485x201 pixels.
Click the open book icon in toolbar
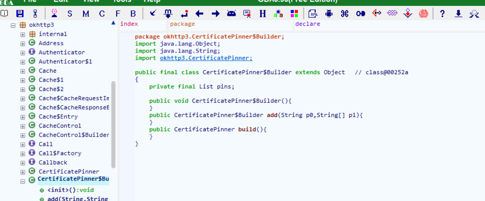tap(4, 13)
